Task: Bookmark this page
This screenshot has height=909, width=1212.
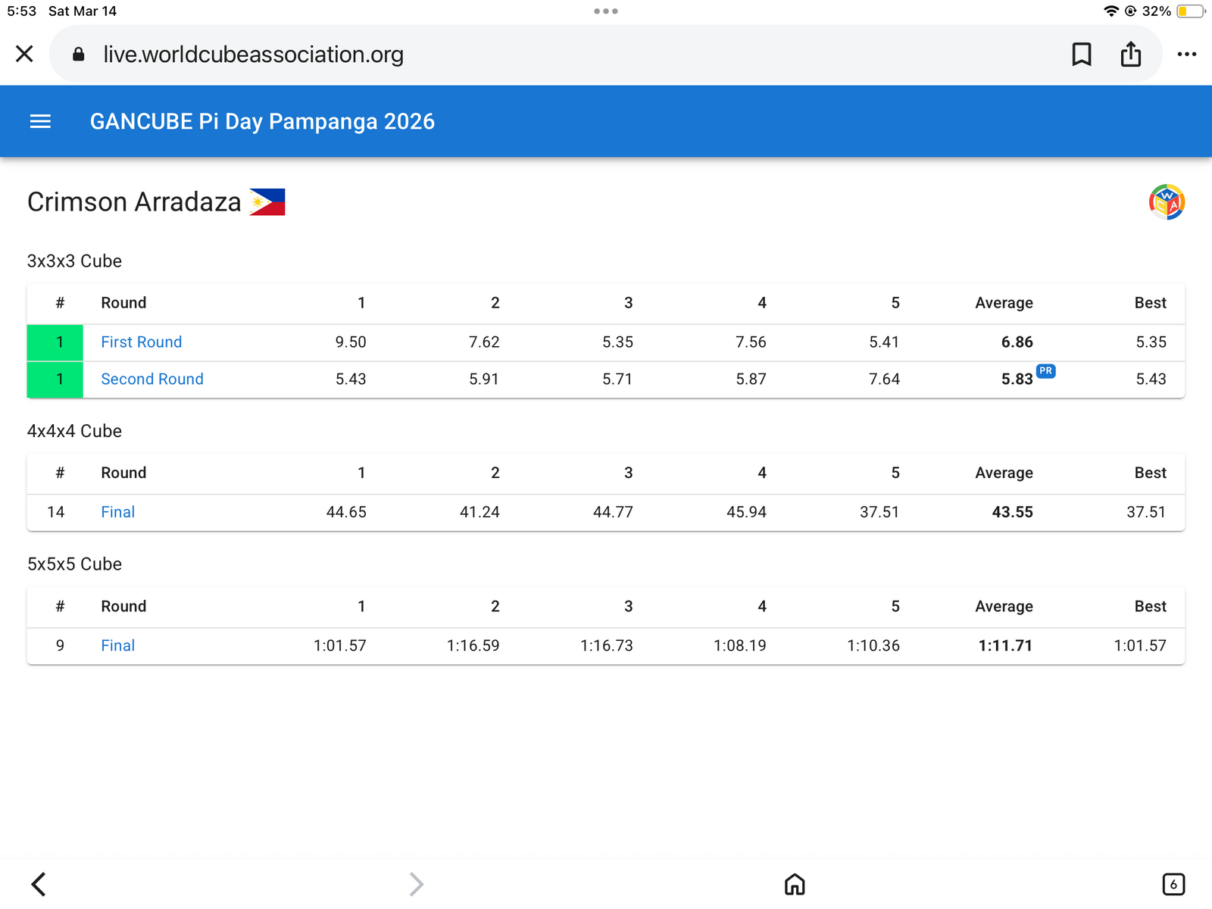Action: click(x=1082, y=55)
